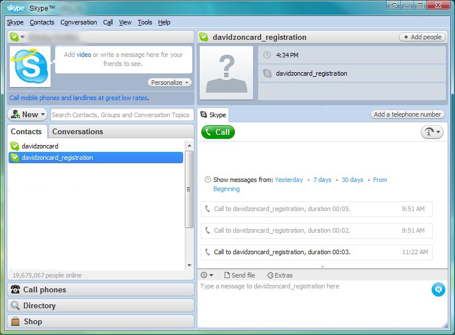Click the 11:22 AM timestamp
Screen dimensions: 455x335
415,252
